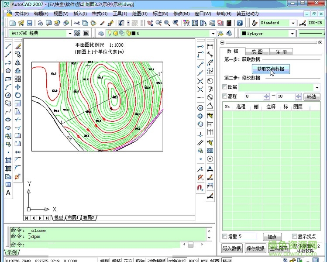Enable the 高程 filter checkbox
The image size is (327, 262).
225,97
